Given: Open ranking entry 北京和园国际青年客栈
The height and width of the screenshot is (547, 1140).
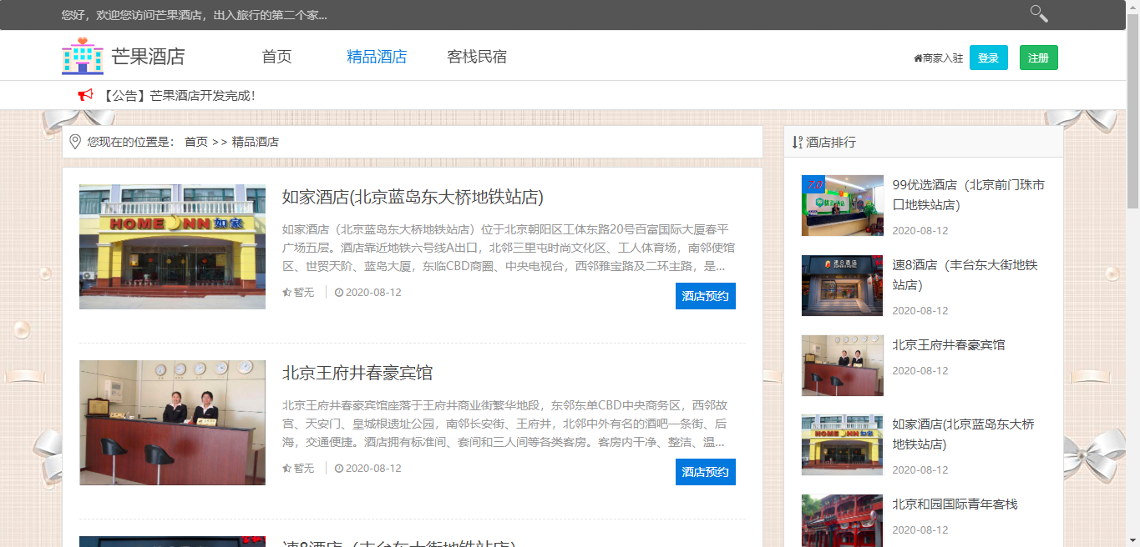Looking at the screenshot, I should tap(955, 504).
